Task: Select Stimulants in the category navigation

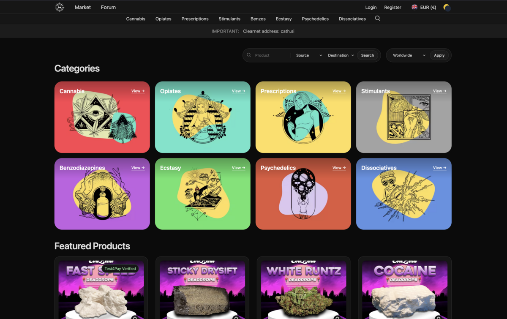Action: (229, 19)
